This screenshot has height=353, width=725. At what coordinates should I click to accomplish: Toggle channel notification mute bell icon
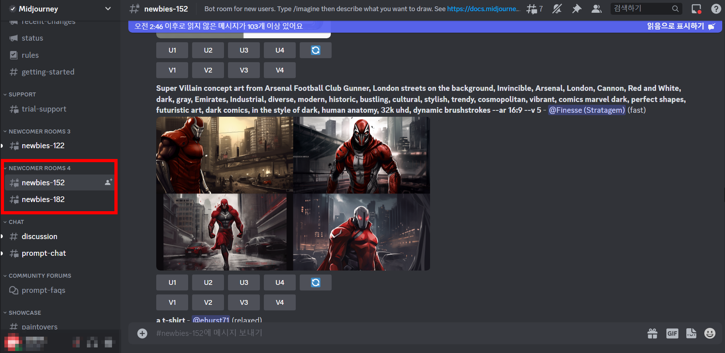click(x=557, y=9)
